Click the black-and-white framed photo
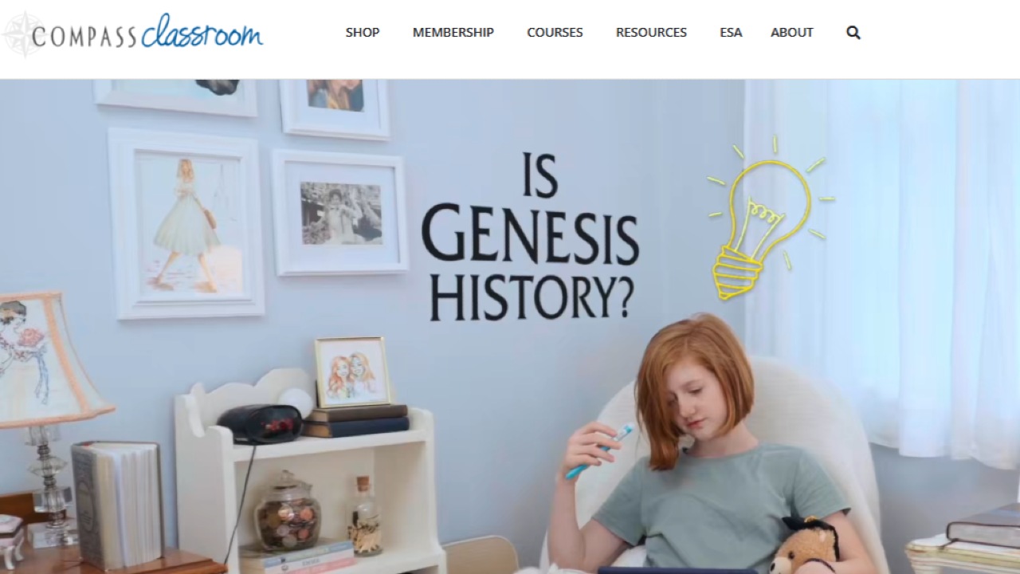The image size is (1020, 574). pos(340,212)
